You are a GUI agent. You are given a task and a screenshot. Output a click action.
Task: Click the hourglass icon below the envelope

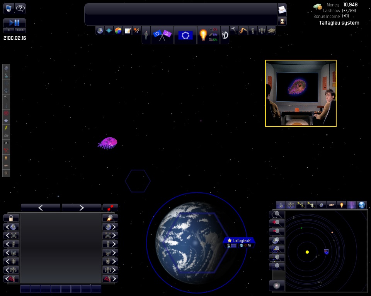tap(282, 22)
